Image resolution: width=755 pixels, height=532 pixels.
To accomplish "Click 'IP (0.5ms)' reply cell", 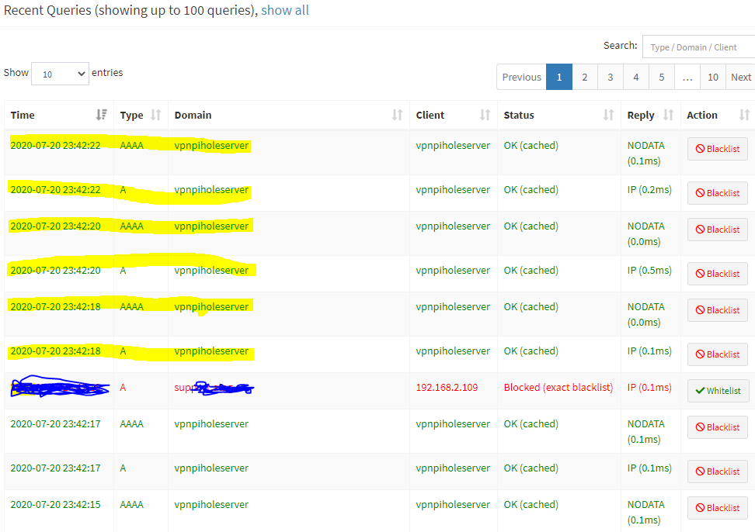I will pyautogui.click(x=649, y=271).
